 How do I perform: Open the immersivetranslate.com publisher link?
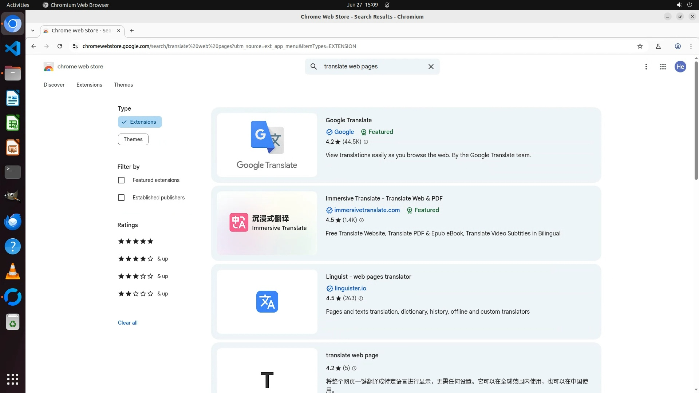[367, 210]
